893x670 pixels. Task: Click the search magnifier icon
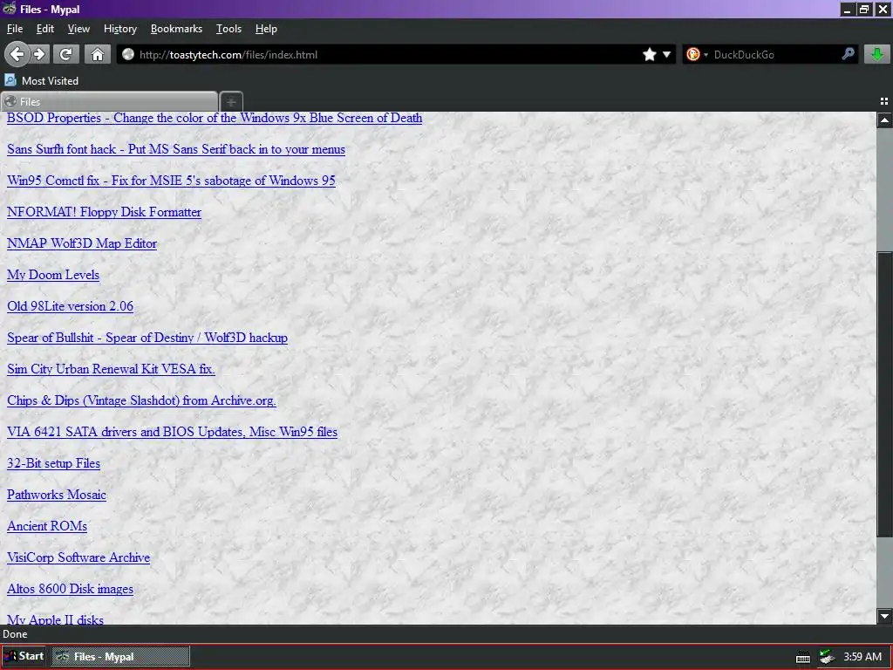tap(848, 54)
